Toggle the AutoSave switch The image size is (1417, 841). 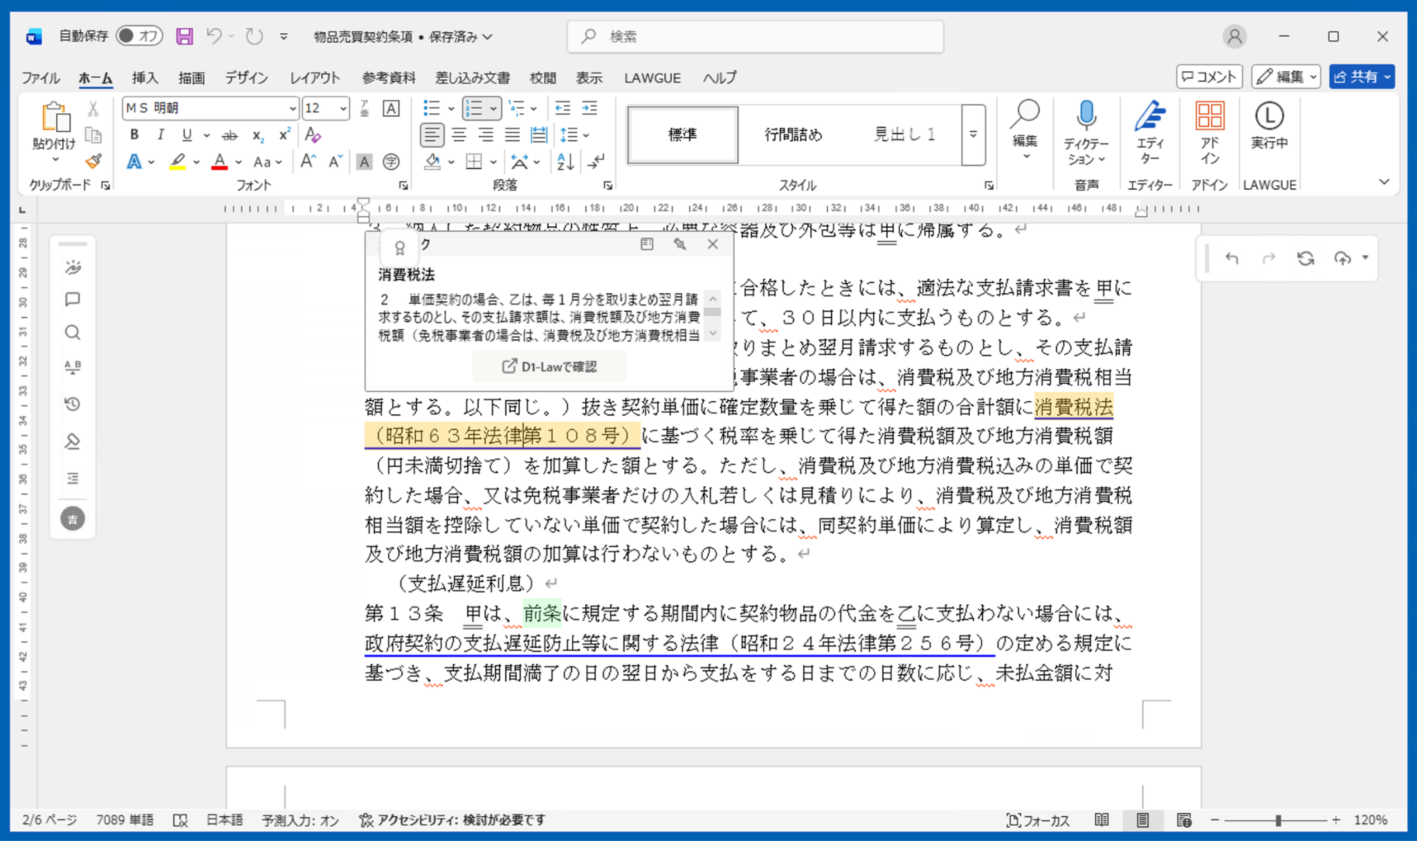click(x=138, y=36)
